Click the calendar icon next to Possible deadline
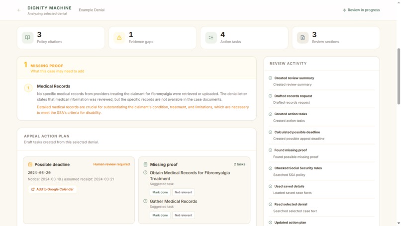The image size is (401, 226). pos(30,164)
